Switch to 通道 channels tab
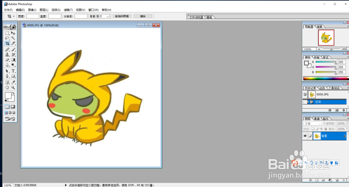Image resolution: width=349 pixels, height=187 pixels. click(x=317, y=118)
